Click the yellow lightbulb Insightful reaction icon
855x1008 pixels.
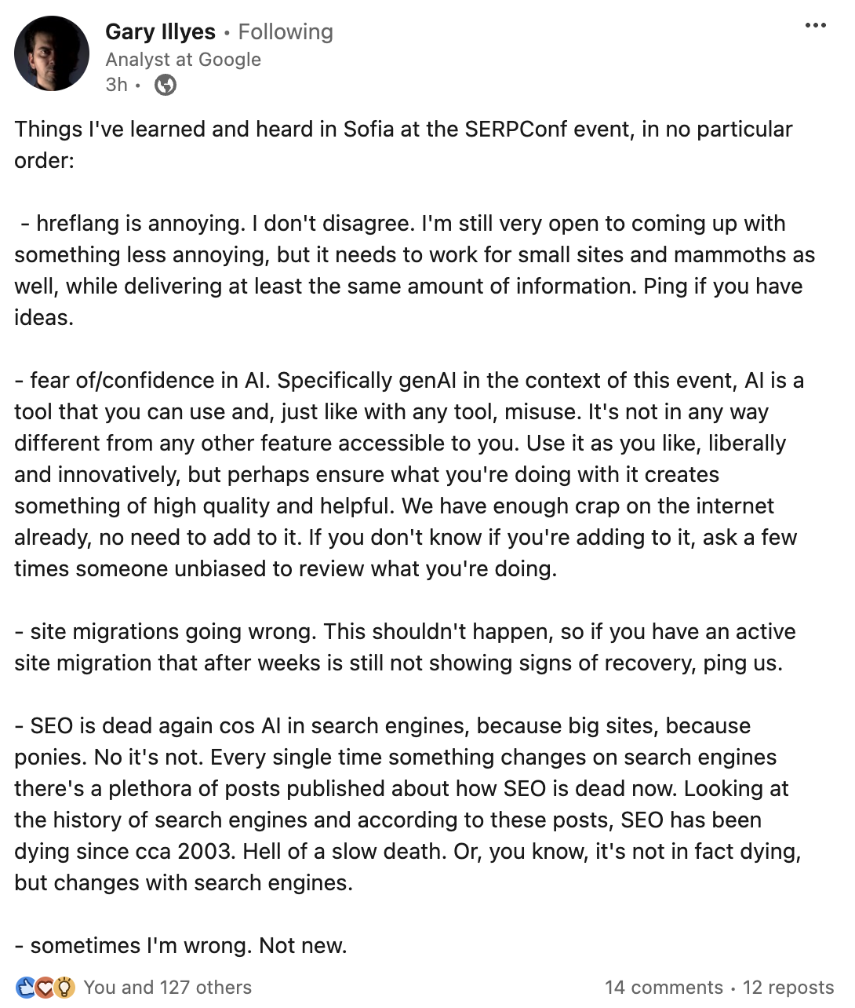(x=64, y=988)
